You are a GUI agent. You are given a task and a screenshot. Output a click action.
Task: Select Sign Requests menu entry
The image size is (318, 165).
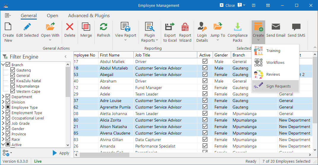point(275,86)
